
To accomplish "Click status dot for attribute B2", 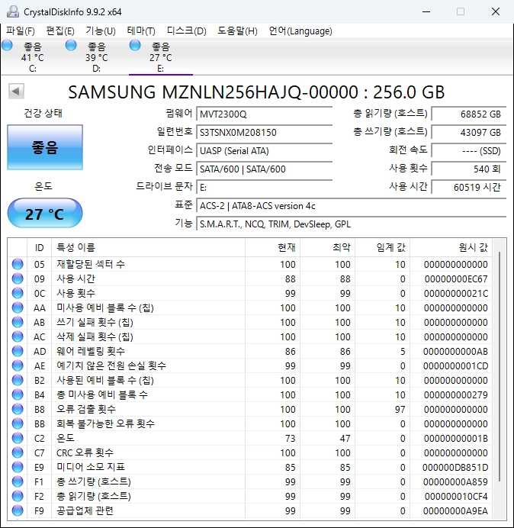I will (x=18, y=380).
